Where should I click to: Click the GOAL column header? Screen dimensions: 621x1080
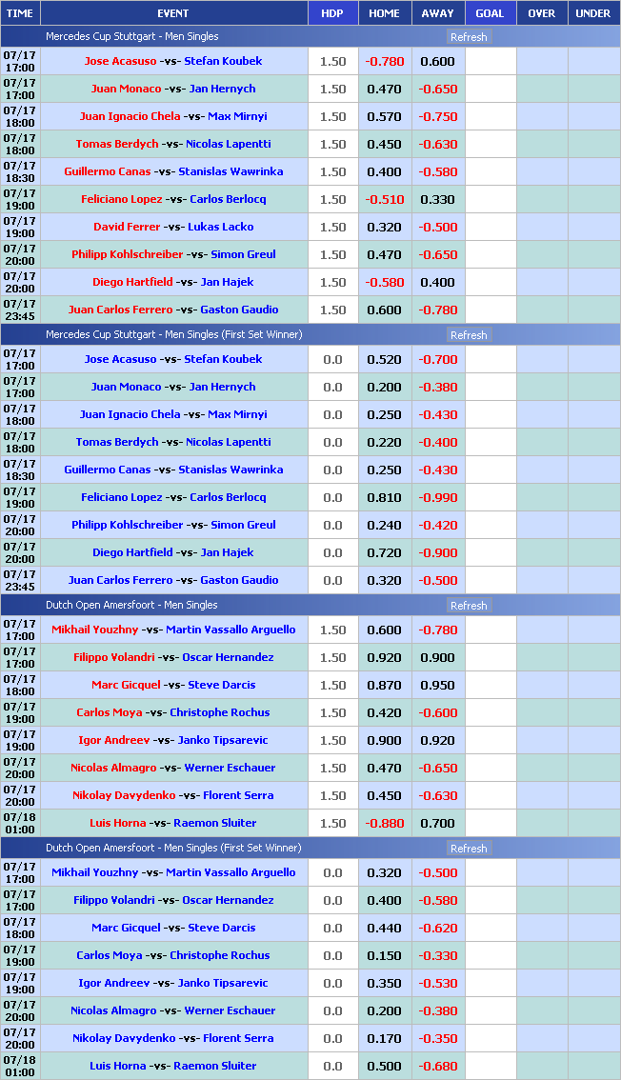(x=490, y=13)
